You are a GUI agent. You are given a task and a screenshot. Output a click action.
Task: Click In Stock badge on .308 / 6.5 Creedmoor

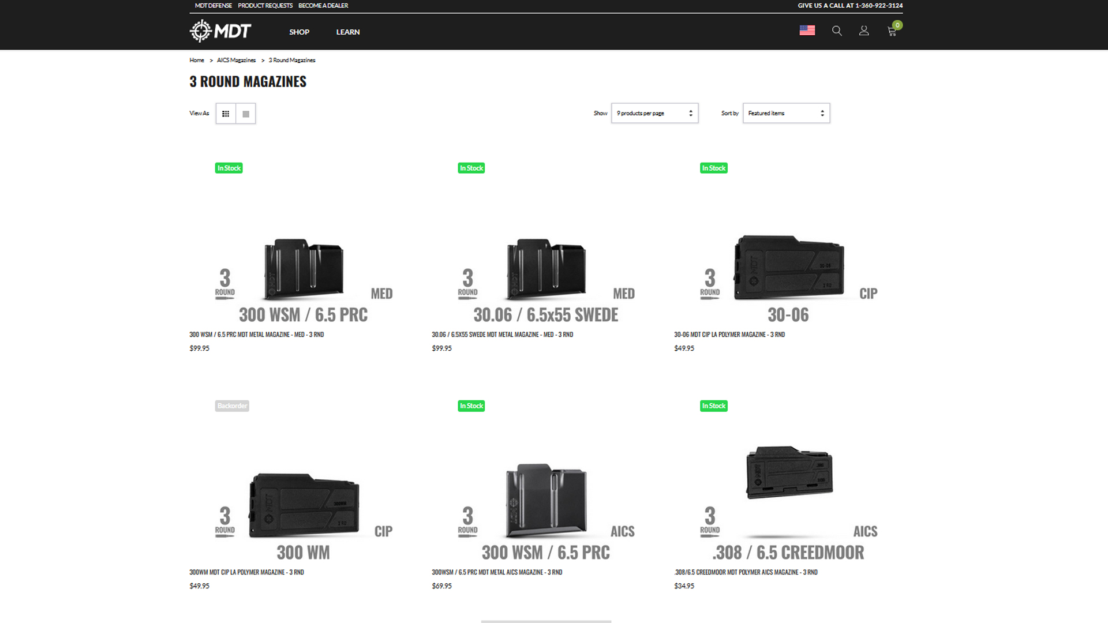pos(714,406)
